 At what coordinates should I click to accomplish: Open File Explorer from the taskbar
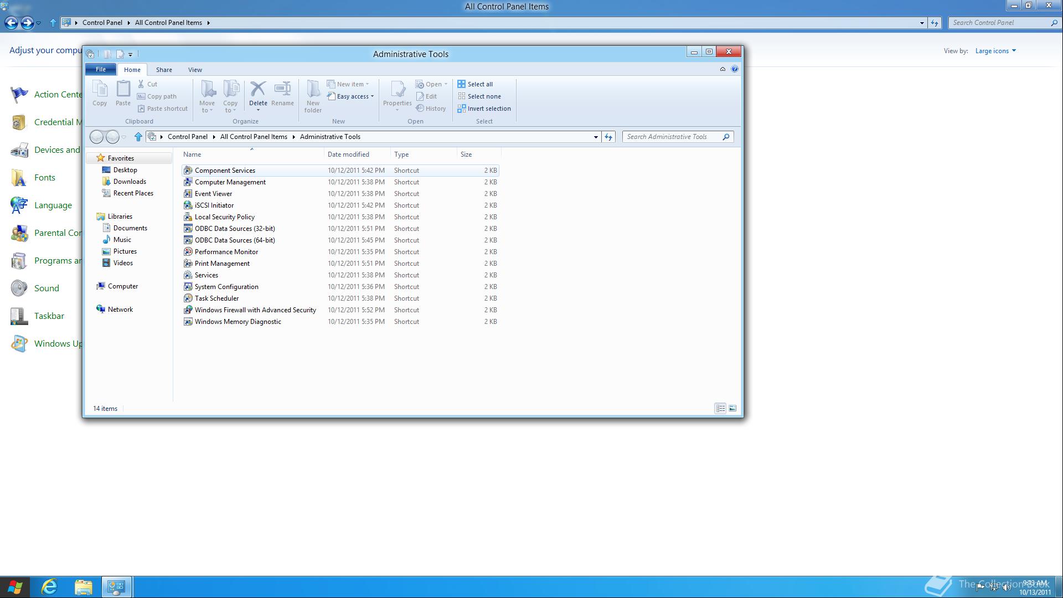(x=83, y=587)
